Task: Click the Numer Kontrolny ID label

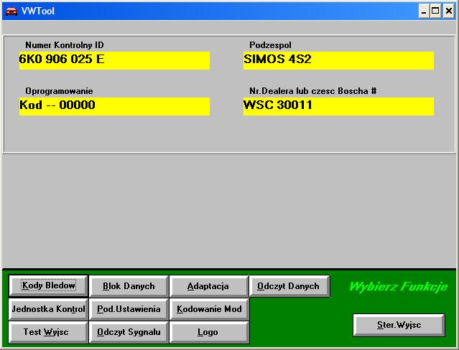Action: (65, 45)
